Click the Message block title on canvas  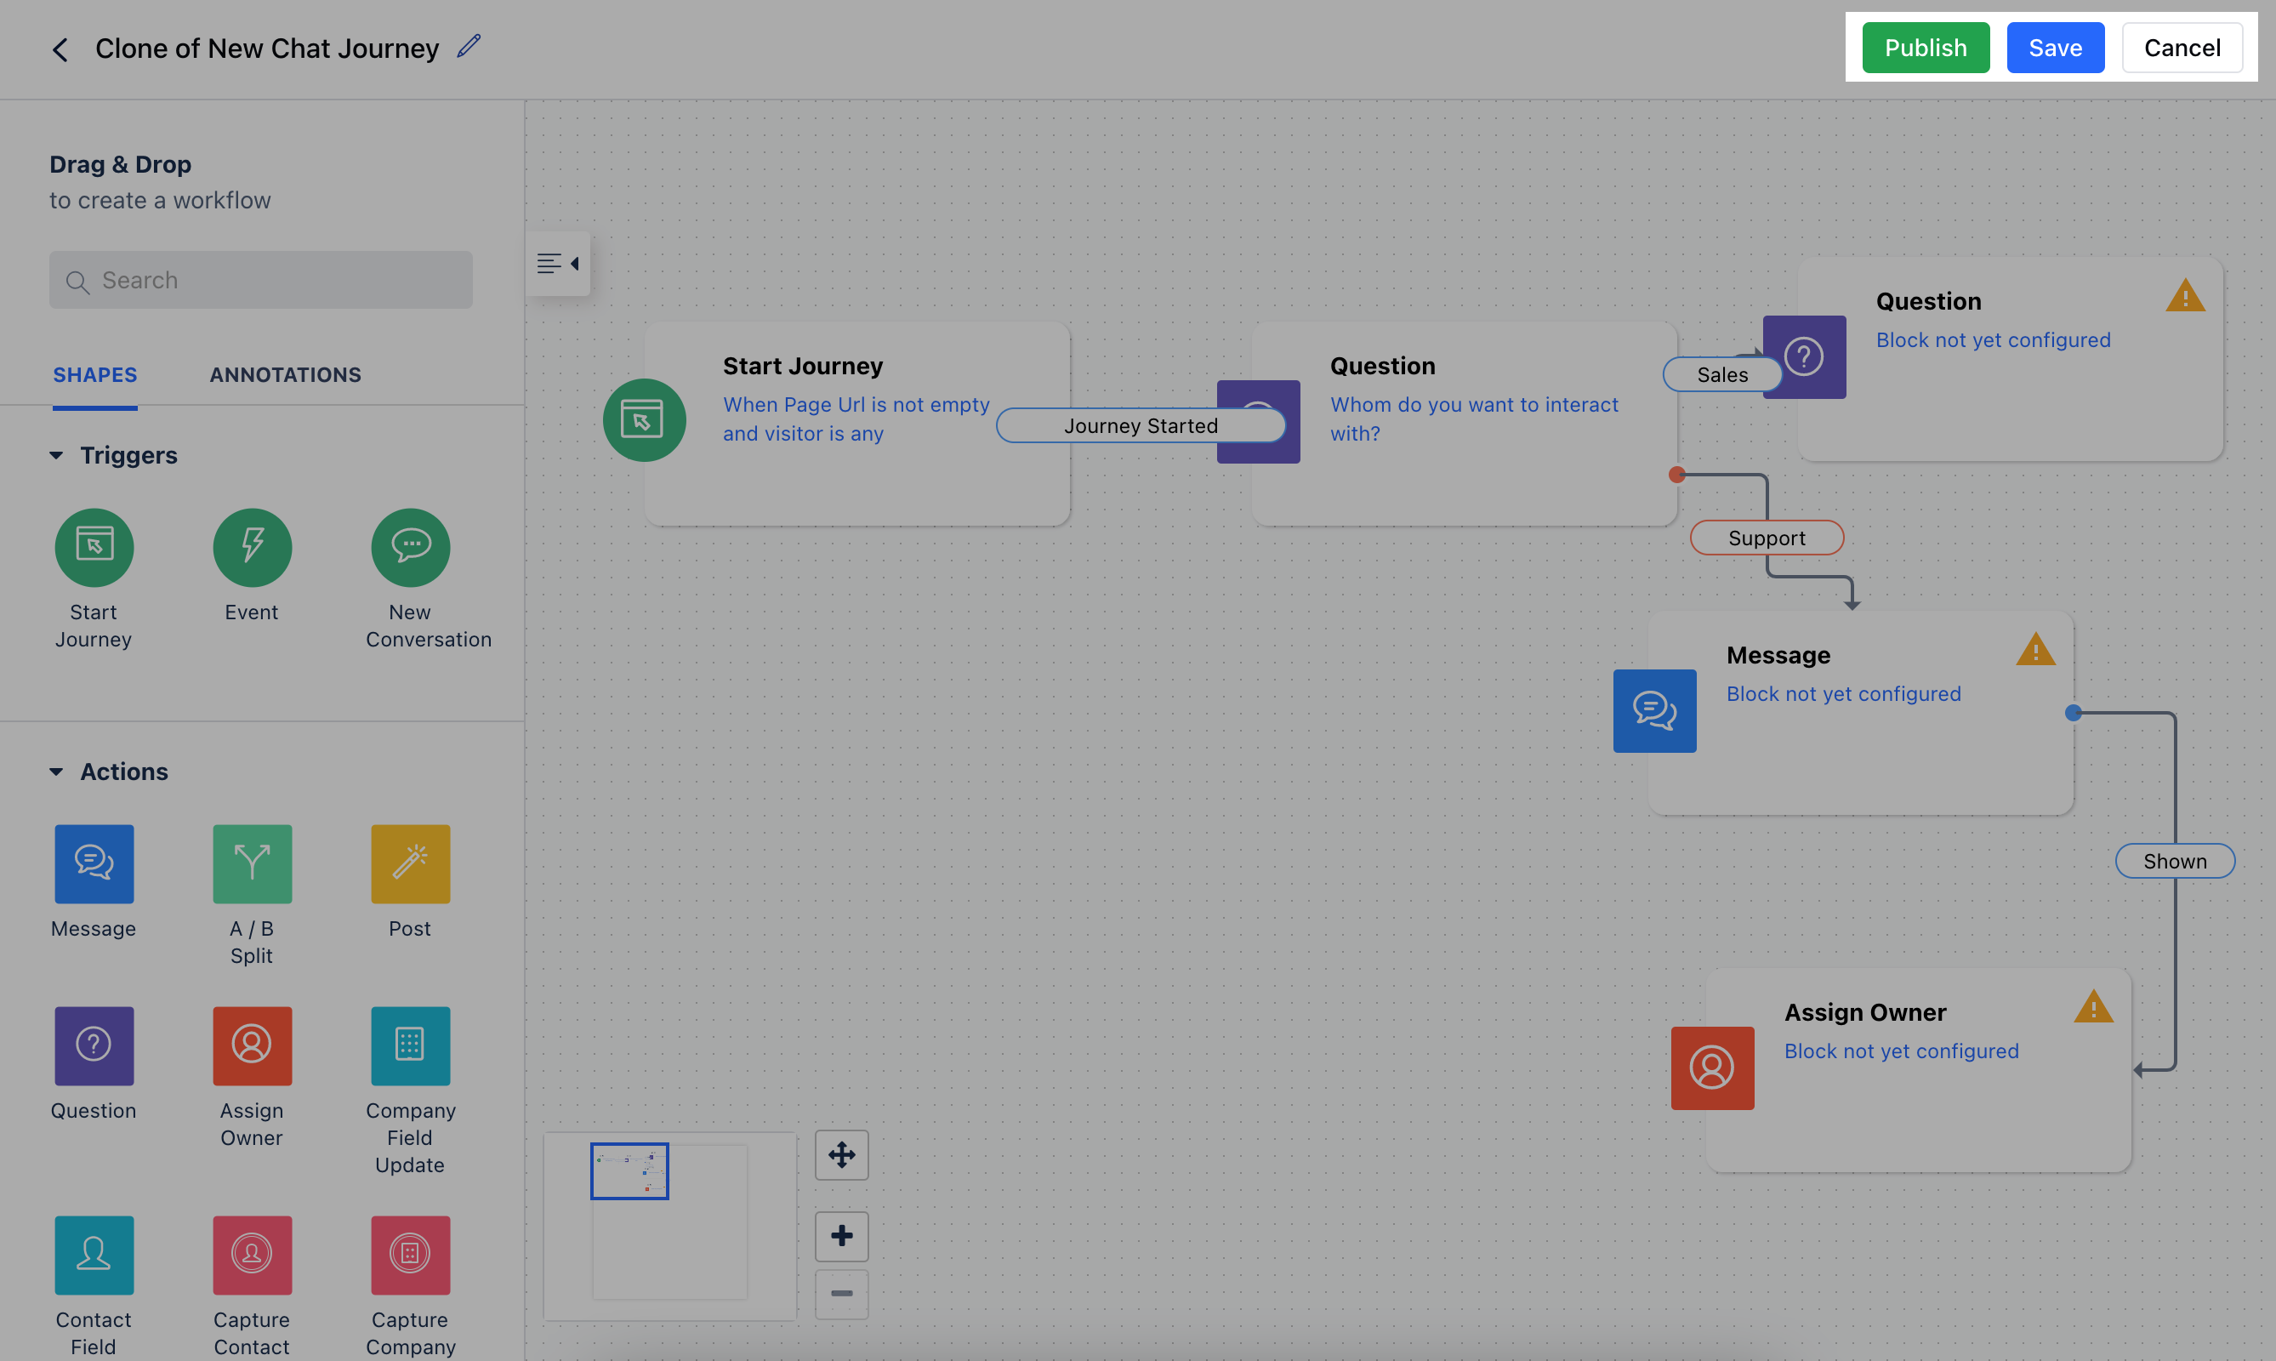[1777, 655]
